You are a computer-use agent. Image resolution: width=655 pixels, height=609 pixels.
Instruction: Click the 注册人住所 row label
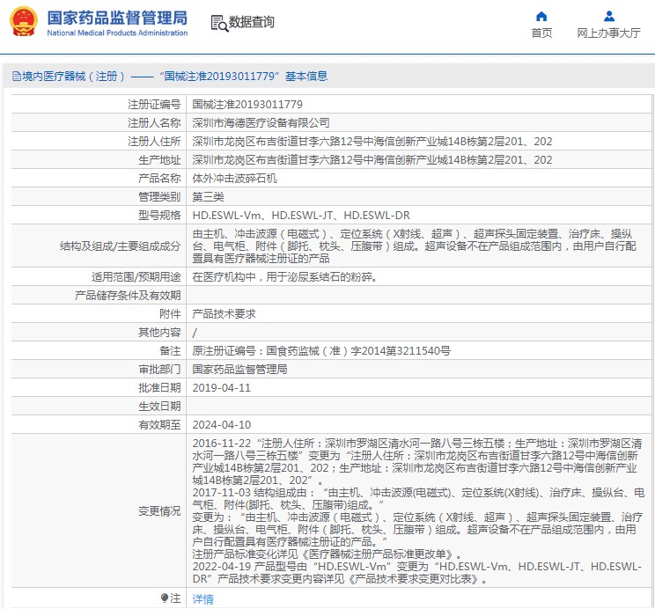point(154,141)
